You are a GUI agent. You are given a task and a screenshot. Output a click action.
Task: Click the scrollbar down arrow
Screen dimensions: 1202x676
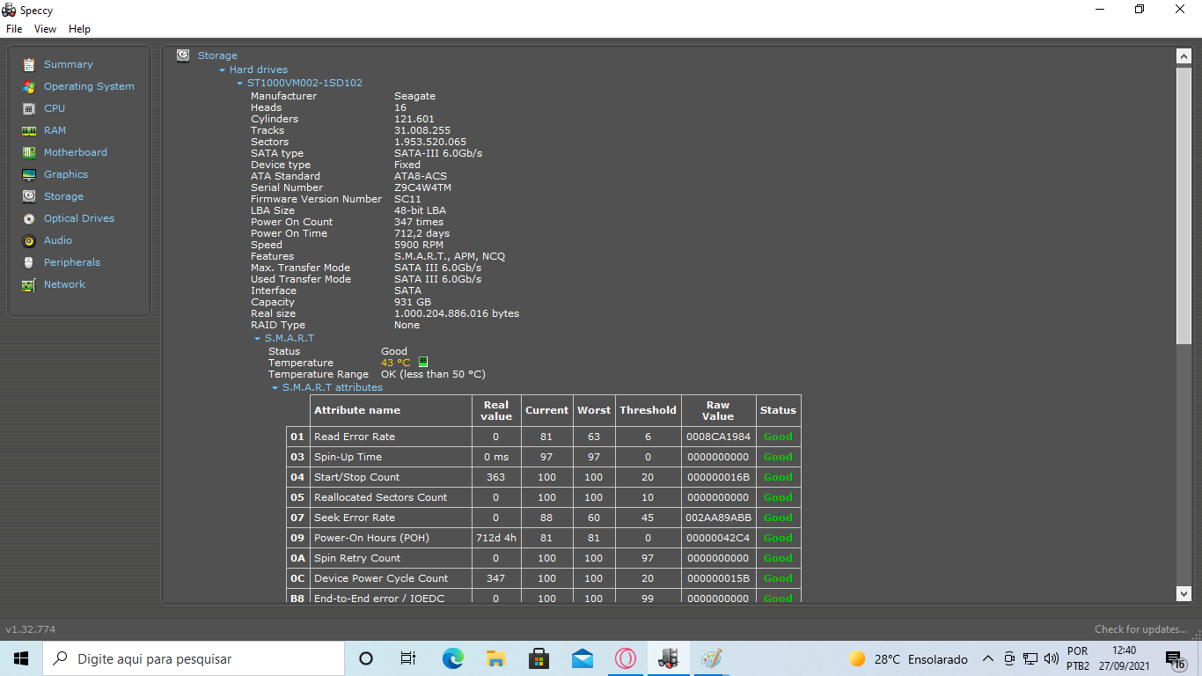tap(1184, 594)
